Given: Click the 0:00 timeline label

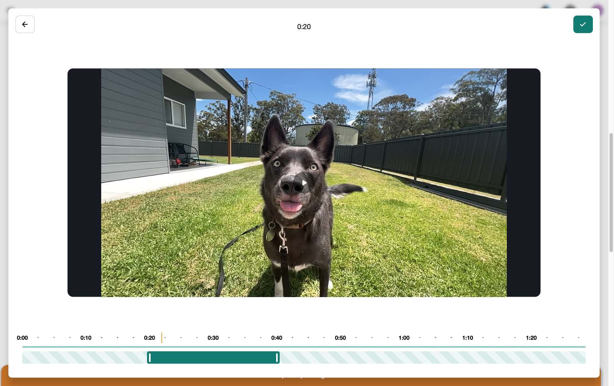Looking at the screenshot, I should (22, 338).
